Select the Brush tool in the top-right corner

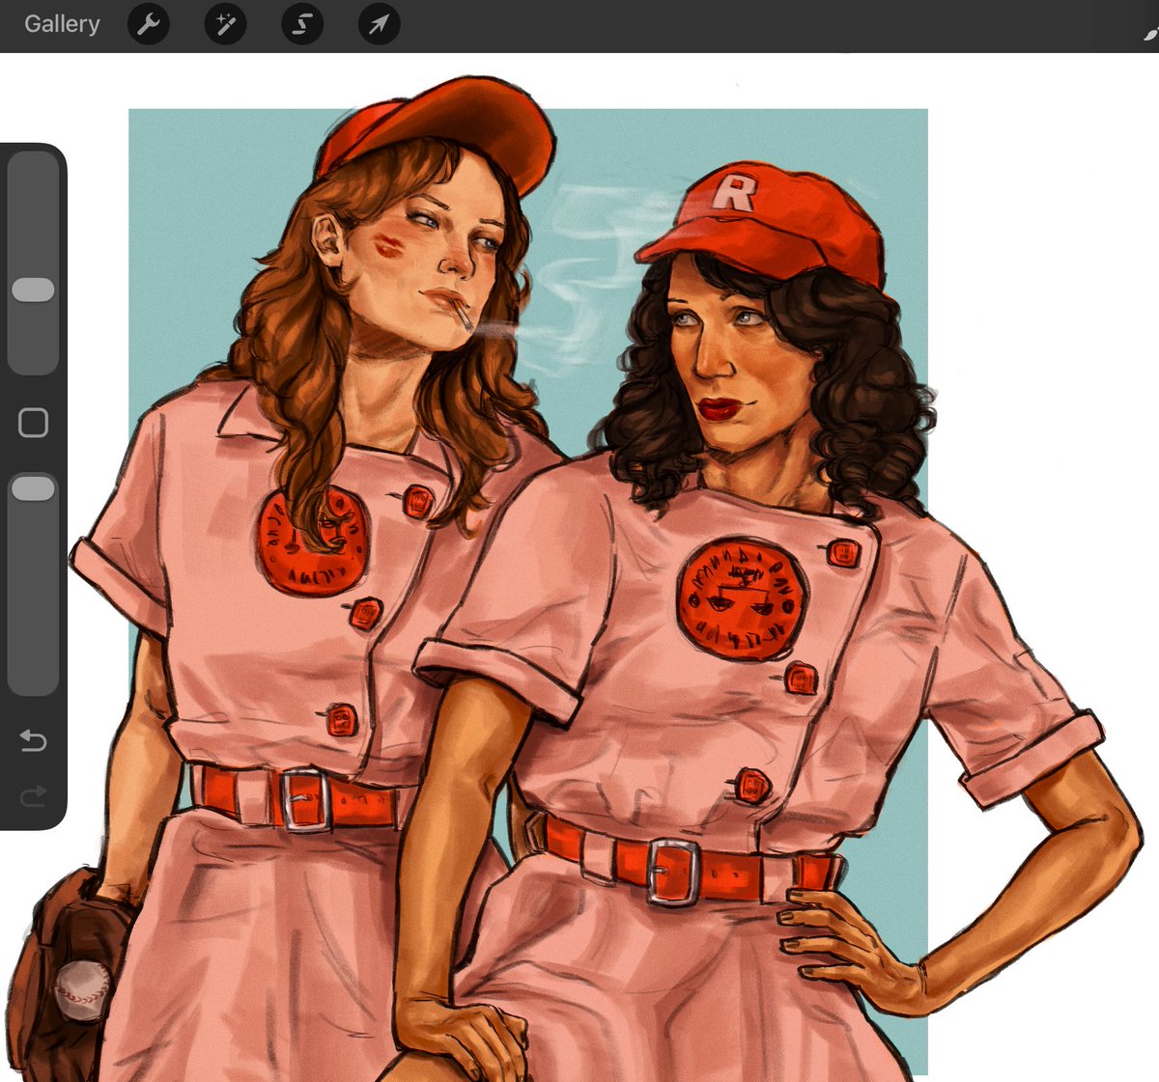coord(1150,34)
